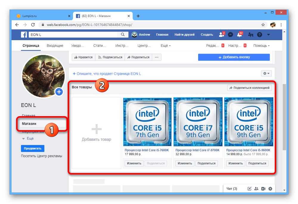Open Ещё dropdown in page tabs
Image resolution: width=298 pixels, height=204 pixels.
click(x=165, y=46)
